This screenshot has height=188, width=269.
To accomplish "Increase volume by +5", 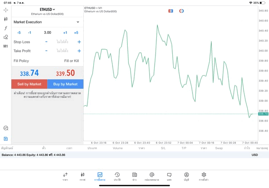I will (x=76, y=32).
